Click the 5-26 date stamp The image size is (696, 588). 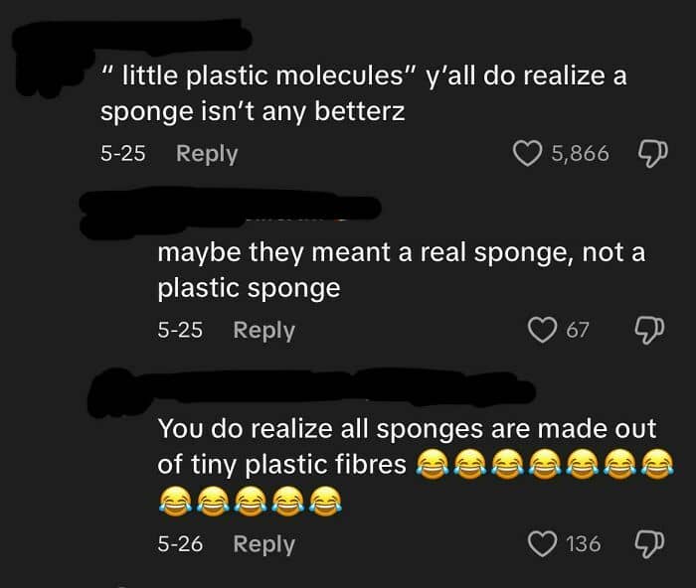pos(180,544)
